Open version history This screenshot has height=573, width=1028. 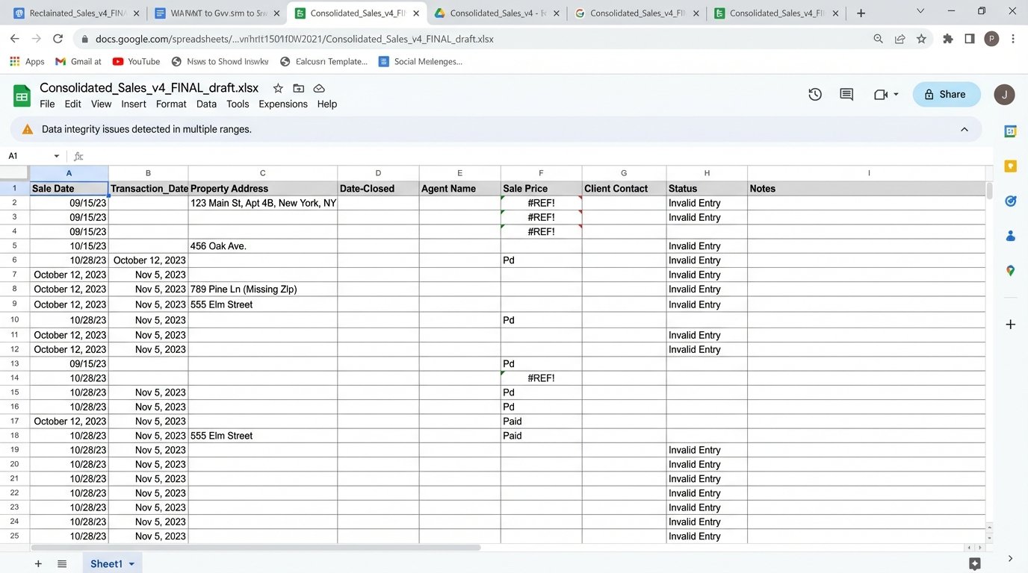click(814, 94)
